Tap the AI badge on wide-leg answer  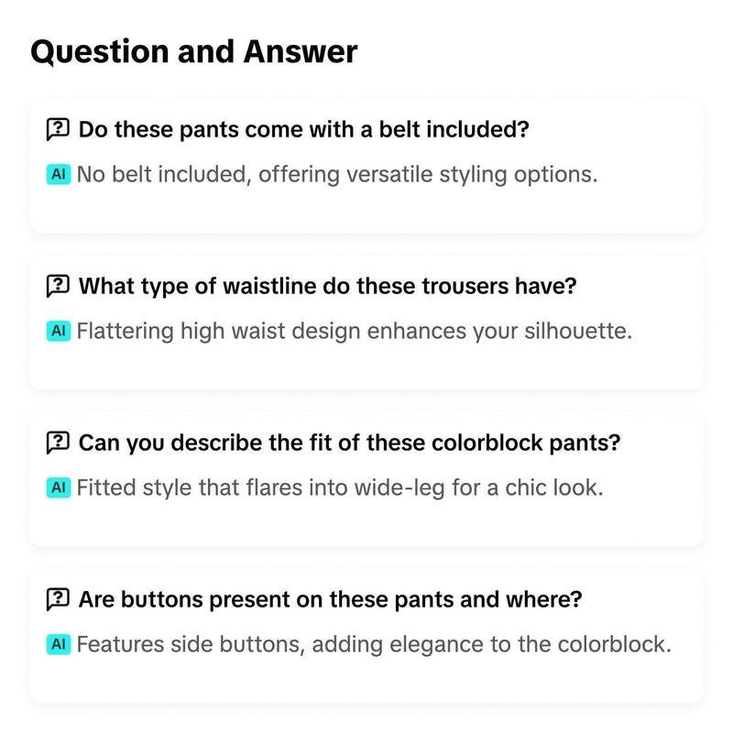59,487
